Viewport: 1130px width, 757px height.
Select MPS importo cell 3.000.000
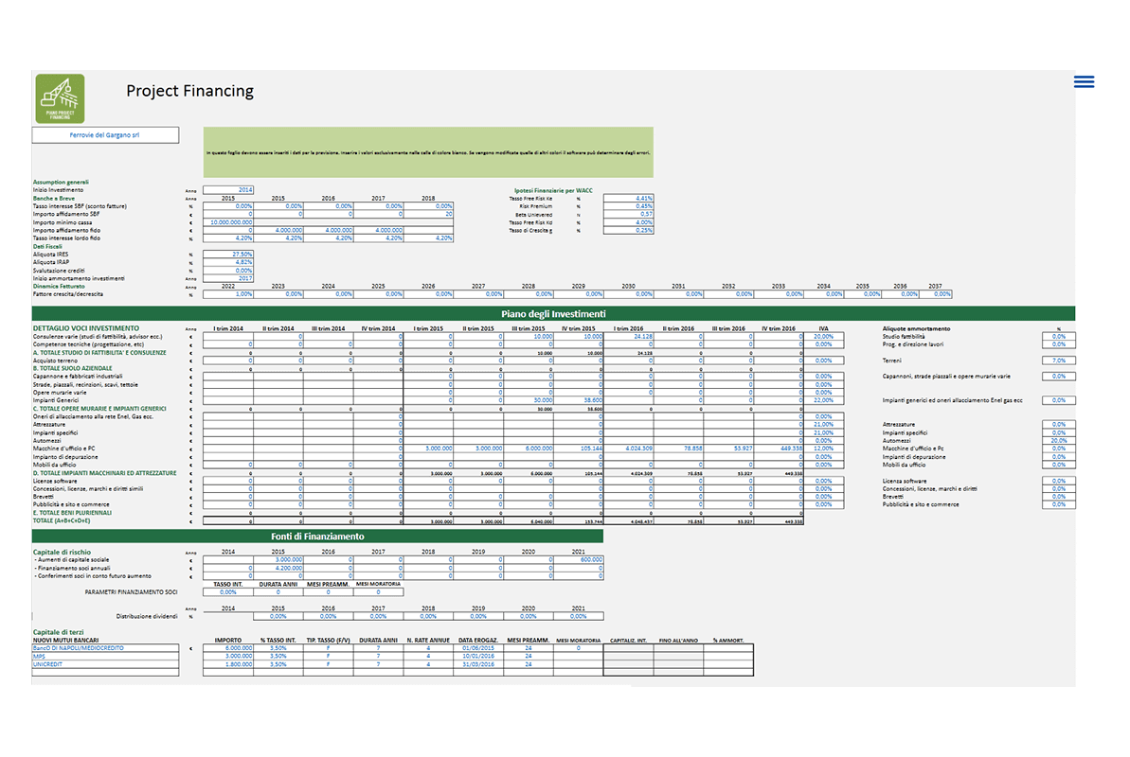click(x=227, y=656)
